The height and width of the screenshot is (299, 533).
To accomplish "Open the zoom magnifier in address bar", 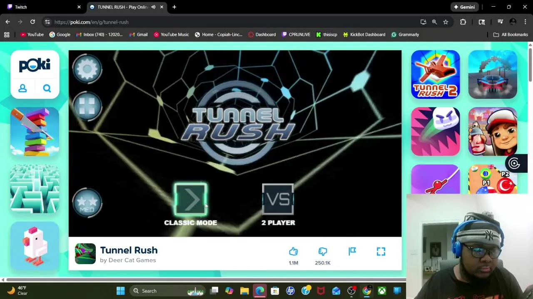I will pyautogui.click(x=434, y=22).
